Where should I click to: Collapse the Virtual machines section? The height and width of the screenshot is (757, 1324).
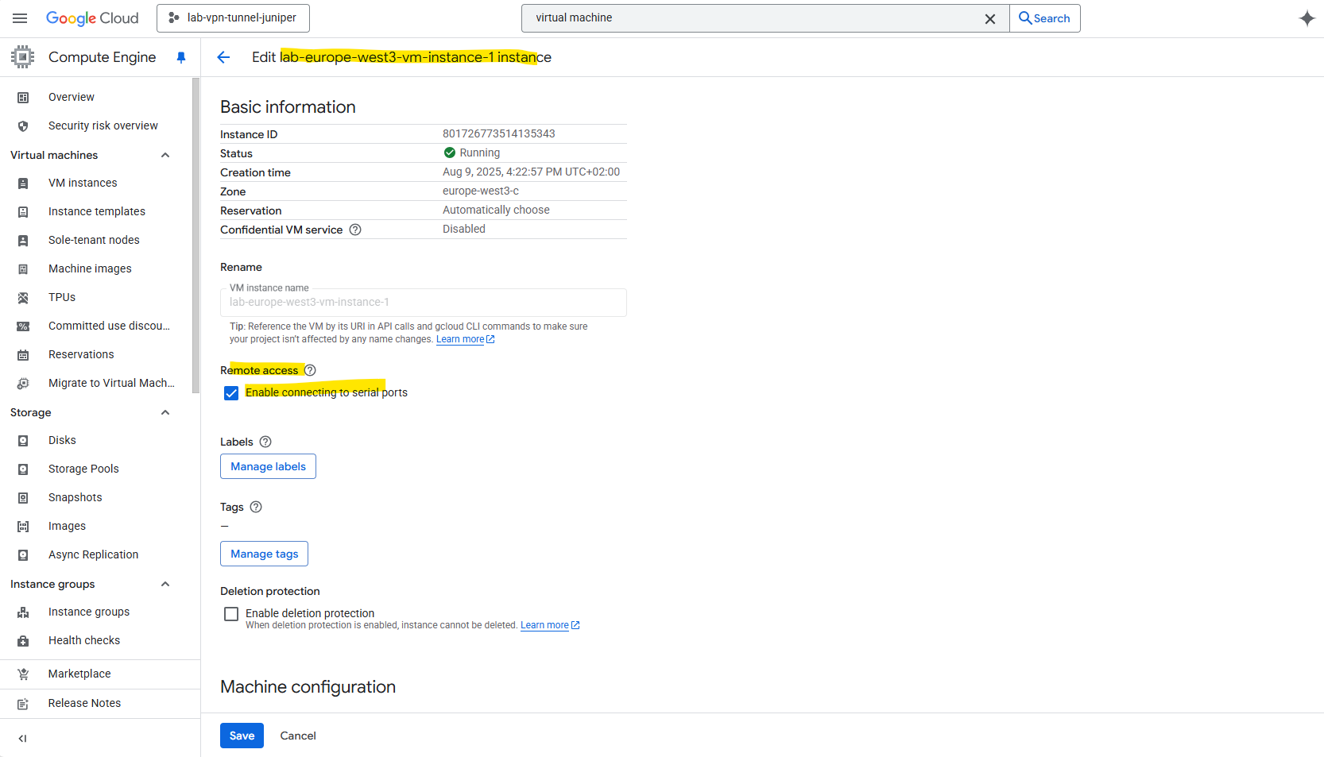[165, 155]
